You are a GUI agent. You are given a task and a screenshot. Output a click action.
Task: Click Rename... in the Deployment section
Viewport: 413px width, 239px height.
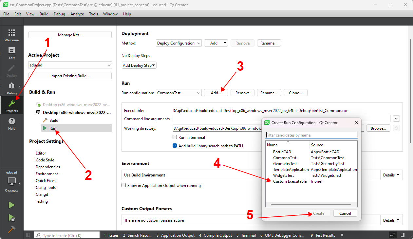269,43
